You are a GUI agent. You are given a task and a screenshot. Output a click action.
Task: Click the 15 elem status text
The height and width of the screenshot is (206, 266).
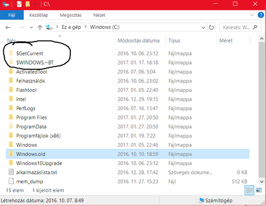click(x=15, y=190)
